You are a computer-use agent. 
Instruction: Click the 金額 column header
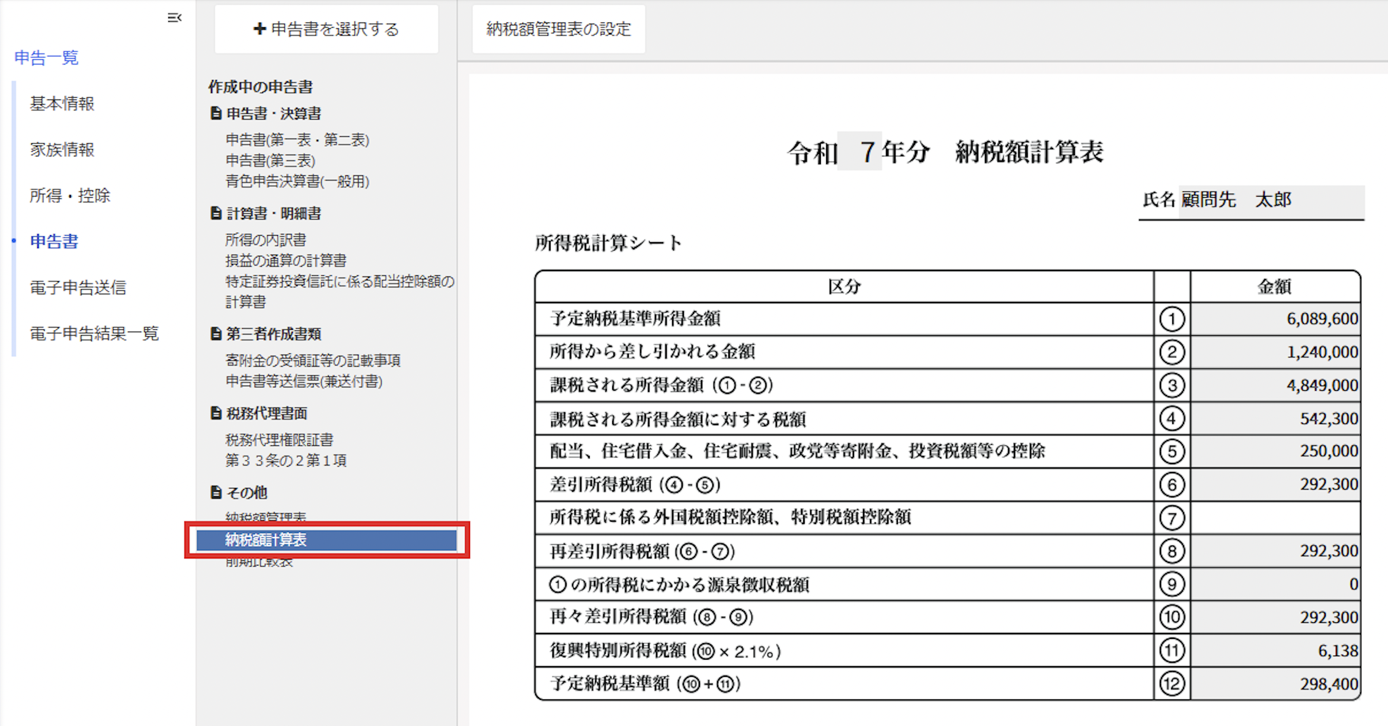pyautogui.click(x=1275, y=287)
